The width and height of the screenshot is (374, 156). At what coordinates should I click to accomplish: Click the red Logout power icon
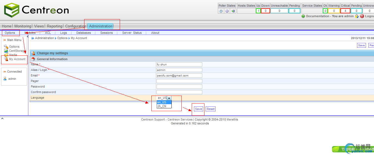coord(362,16)
